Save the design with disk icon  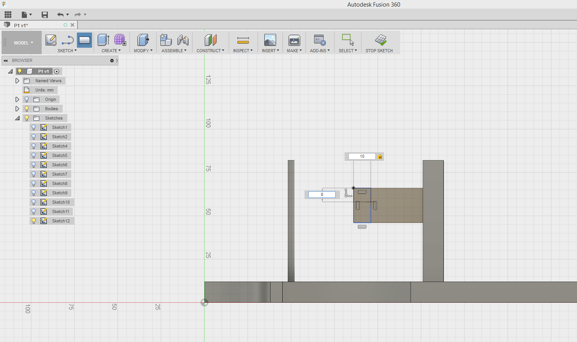pos(45,15)
